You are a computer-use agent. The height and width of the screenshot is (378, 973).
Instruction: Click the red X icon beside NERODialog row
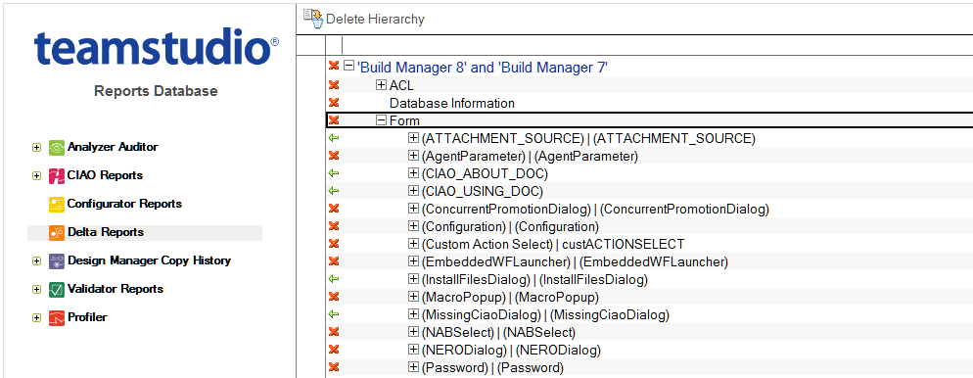click(x=334, y=350)
